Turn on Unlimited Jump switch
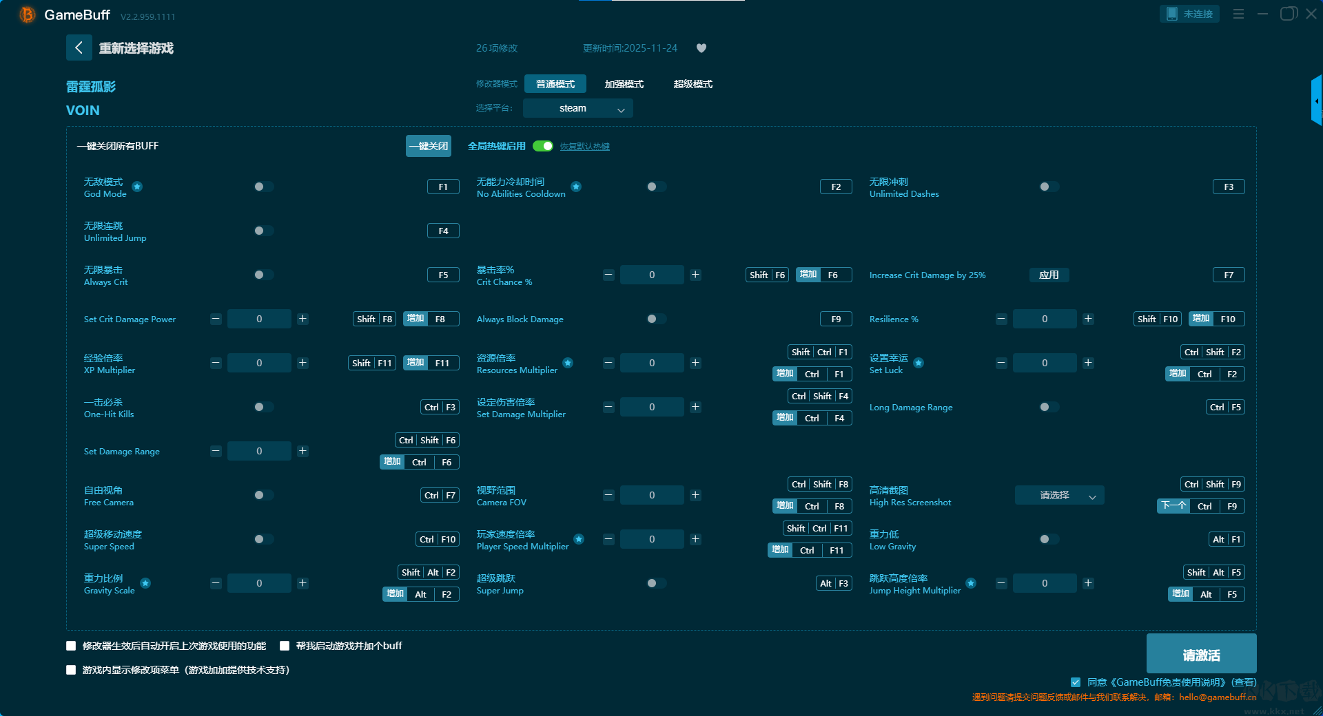This screenshot has width=1323, height=716. [263, 231]
